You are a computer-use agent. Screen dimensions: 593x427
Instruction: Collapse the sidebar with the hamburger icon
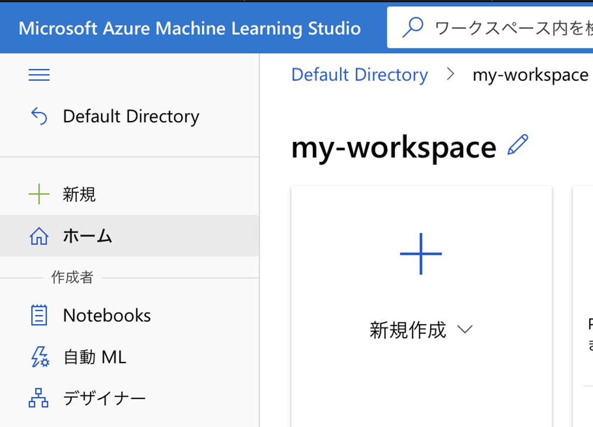point(39,74)
